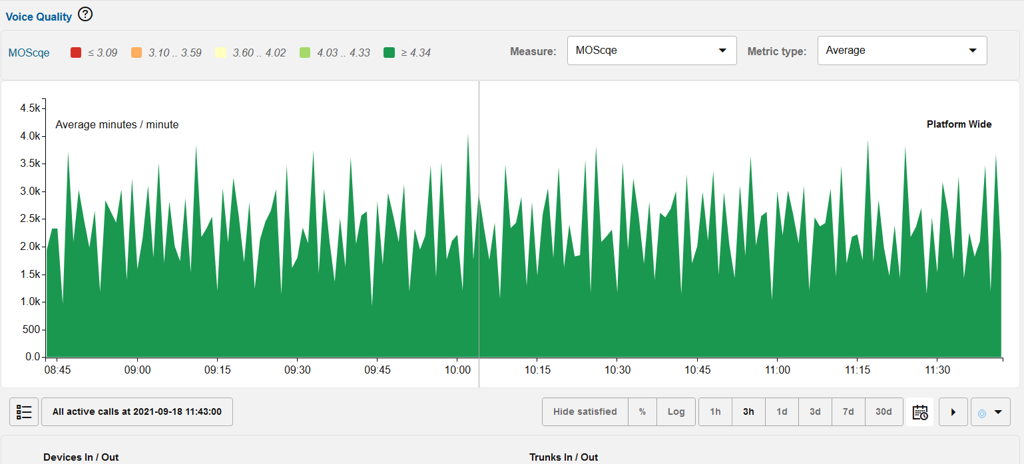Select the 30d time range

point(884,412)
